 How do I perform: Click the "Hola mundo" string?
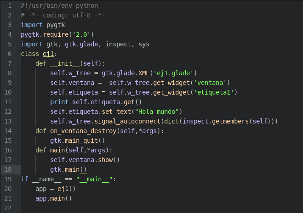click(158, 112)
